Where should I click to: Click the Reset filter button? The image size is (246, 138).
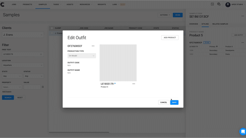coord(20,97)
